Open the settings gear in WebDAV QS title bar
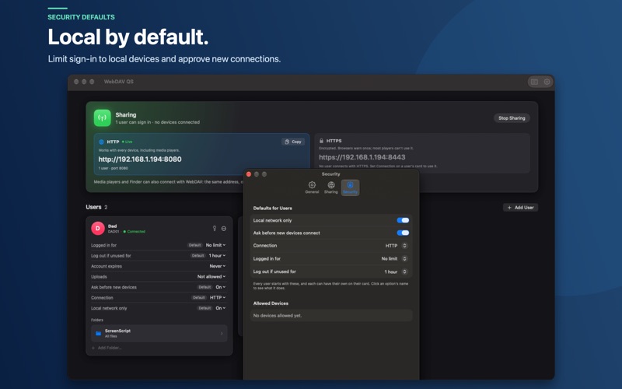Viewport: 622px width, 389px height. click(x=547, y=82)
